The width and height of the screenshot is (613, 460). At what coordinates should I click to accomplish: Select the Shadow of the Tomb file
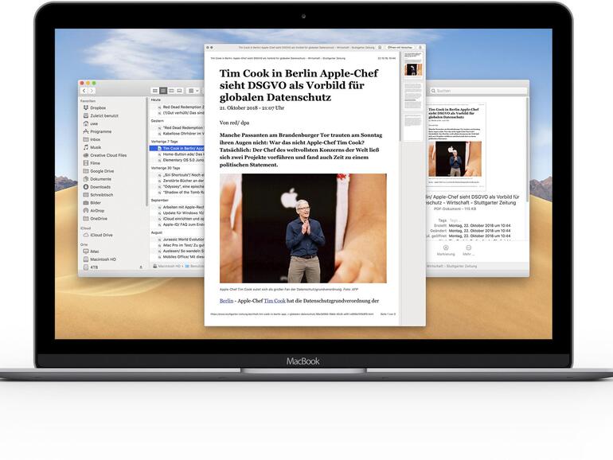click(177, 193)
